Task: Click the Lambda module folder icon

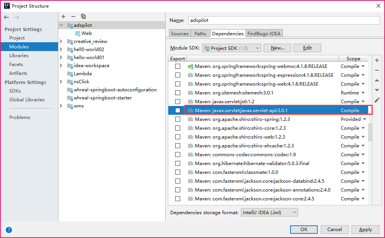Action: pyautogui.click(x=70, y=74)
